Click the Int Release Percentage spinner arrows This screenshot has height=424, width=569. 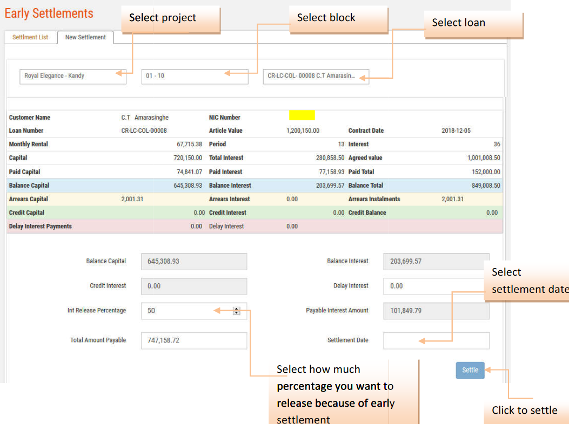pos(236,311)
